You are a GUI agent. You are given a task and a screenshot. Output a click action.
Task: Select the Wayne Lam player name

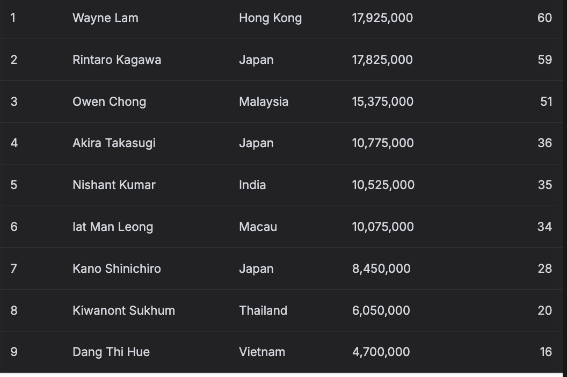coord(105,18)
